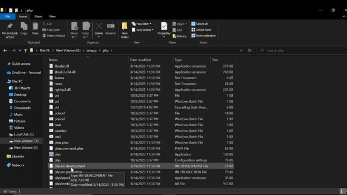Sort by Size column header
Image resolution: width=347 pixels, height=195 pixels.
(x=215, y=60)
